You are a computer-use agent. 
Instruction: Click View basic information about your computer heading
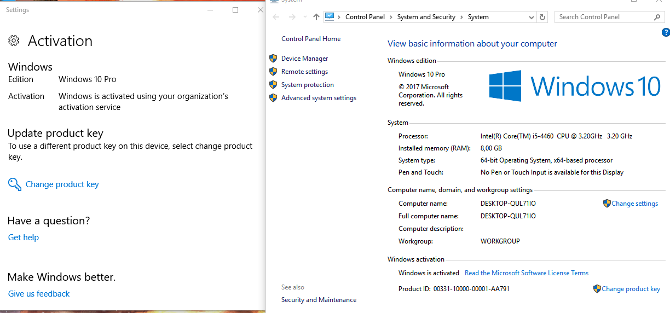(x=472, y=44)
